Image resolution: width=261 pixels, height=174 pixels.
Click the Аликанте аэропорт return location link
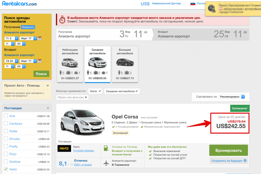tap(19, 55)
